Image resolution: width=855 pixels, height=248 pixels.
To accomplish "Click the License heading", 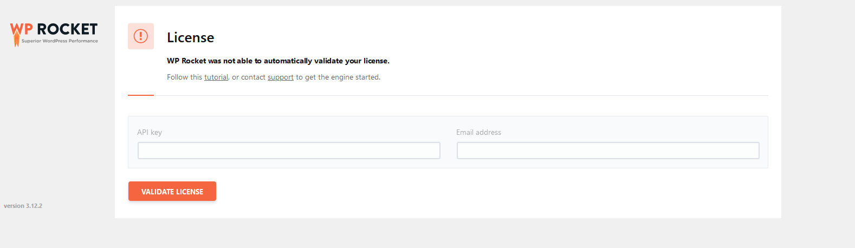I will (x=190, y=37).
